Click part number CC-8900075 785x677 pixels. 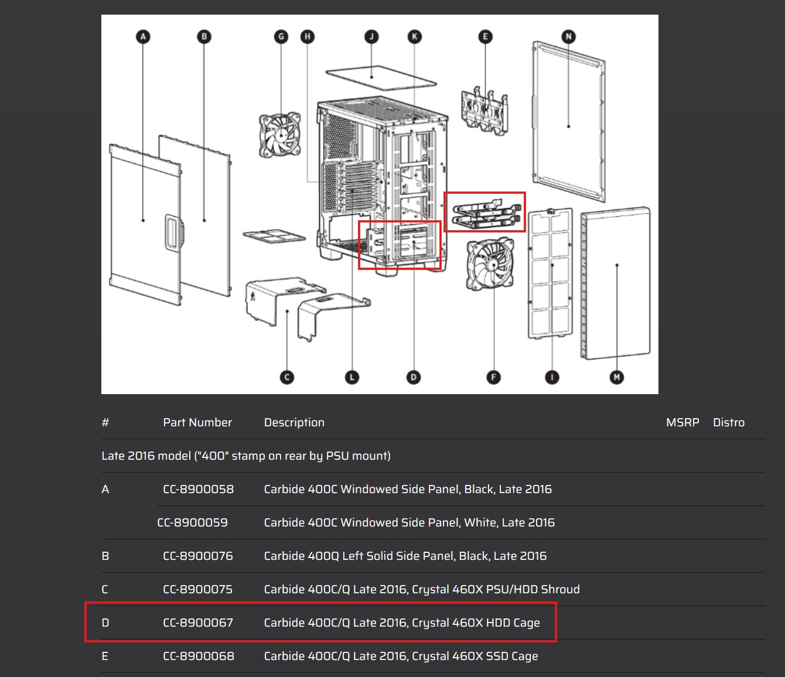pyautogui.click(x=197, y=589)
